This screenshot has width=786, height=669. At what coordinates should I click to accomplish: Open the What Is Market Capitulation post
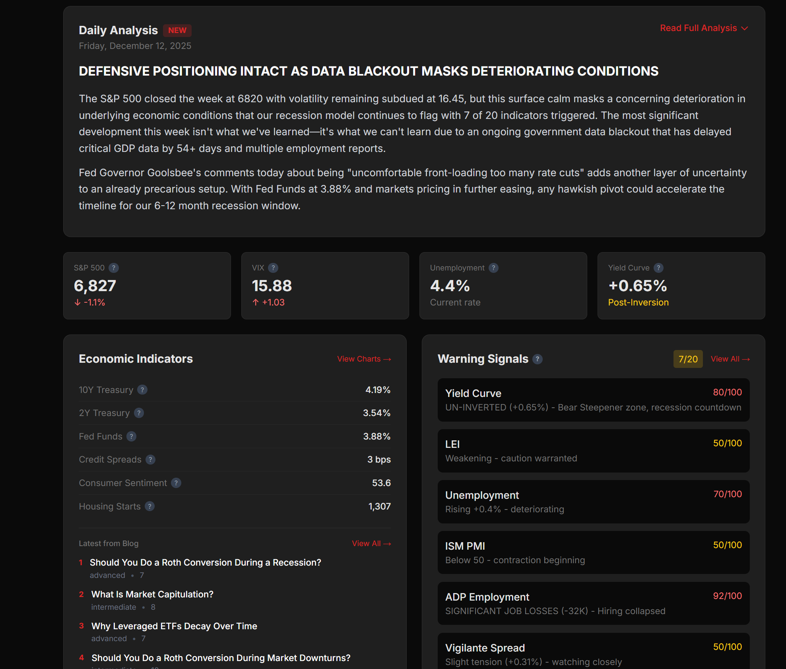[x=152, y=594]
